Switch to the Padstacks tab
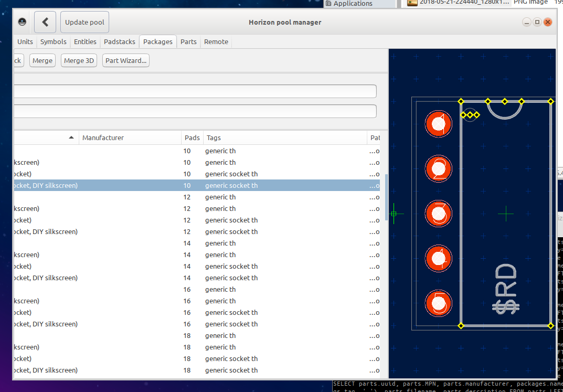 [x=120, y=41]
